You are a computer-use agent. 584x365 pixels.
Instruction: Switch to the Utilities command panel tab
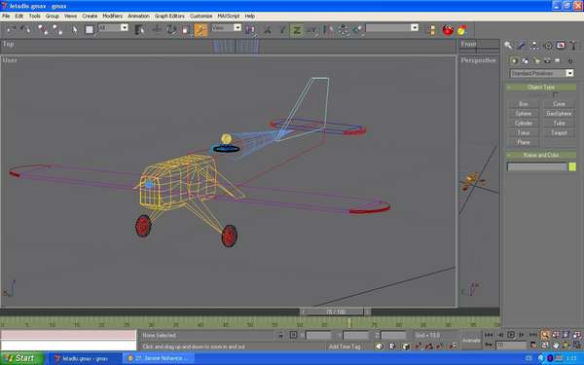(573, 46)
